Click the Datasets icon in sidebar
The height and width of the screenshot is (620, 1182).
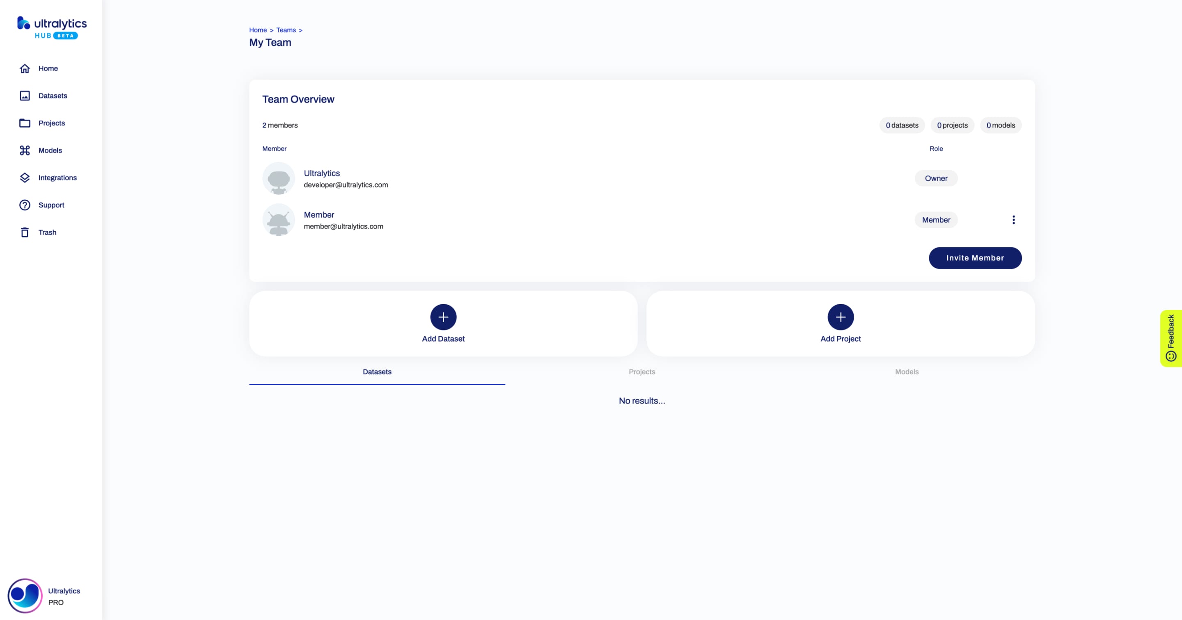24,95
